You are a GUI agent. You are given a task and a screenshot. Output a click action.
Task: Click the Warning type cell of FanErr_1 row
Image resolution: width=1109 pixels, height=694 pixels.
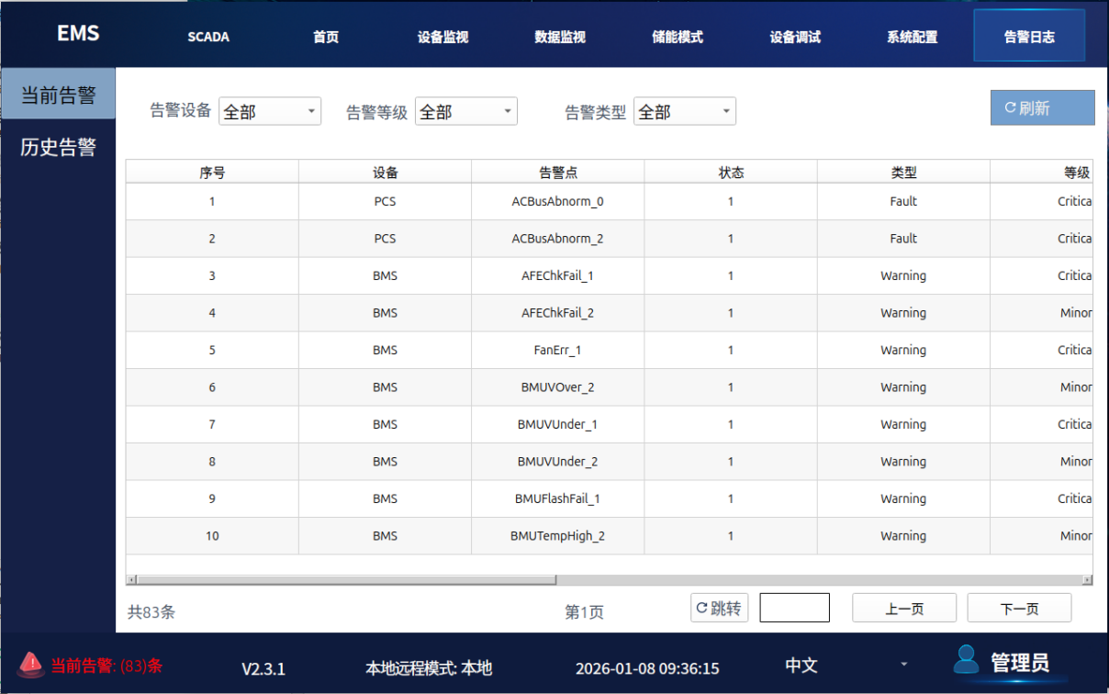pyautogui.click(x=903, y=350)
